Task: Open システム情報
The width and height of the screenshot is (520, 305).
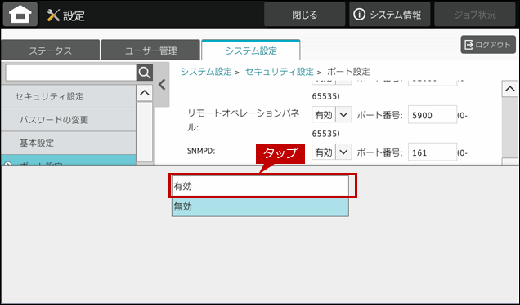Action: (x=389, y=15)
